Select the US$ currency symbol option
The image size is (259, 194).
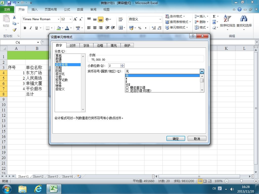click(163, 84)
